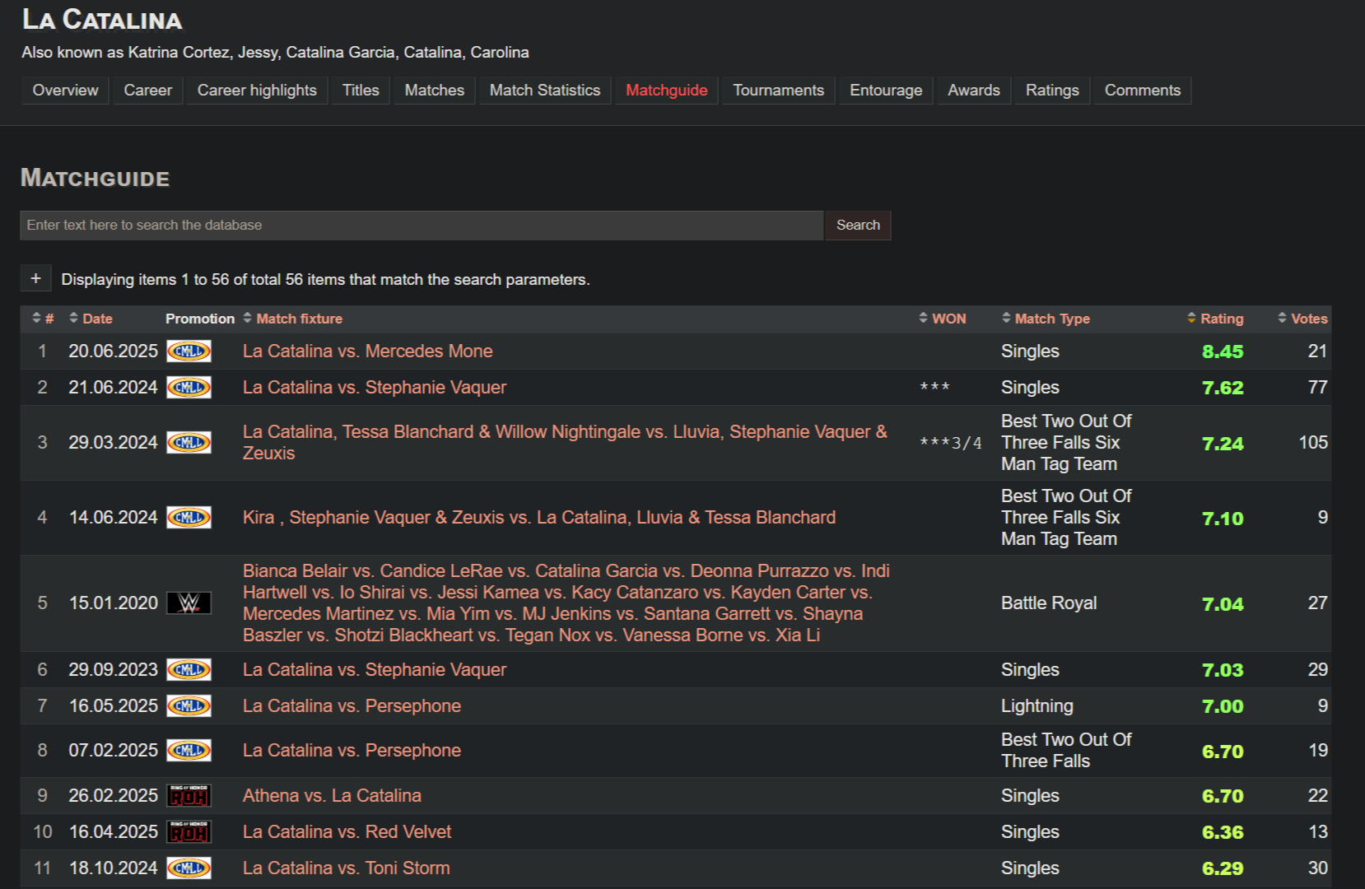Image resolution: width=1365 pixels, height=889 pixels.
Task: Click the CMLL logo in the 29.03.2024 row
Action: pyautogui.click(x=189, y=443)
